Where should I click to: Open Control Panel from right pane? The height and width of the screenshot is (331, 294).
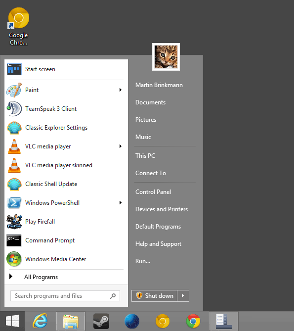click(153, 192)
